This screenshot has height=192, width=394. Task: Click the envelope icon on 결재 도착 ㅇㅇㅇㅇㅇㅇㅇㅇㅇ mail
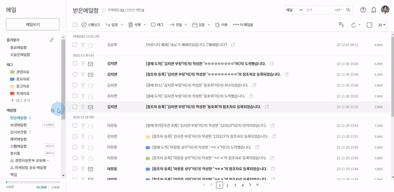pyautogui.click(x=91, y=64)
